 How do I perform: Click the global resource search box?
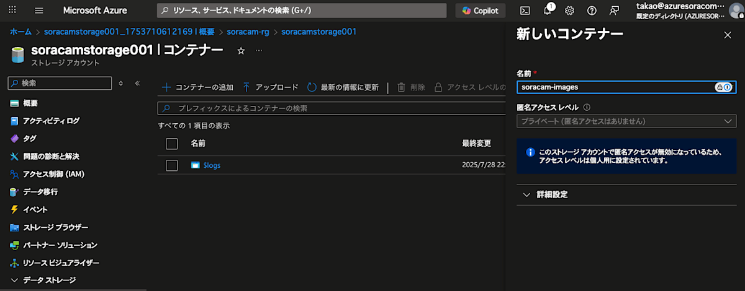[x=302, y=11]
